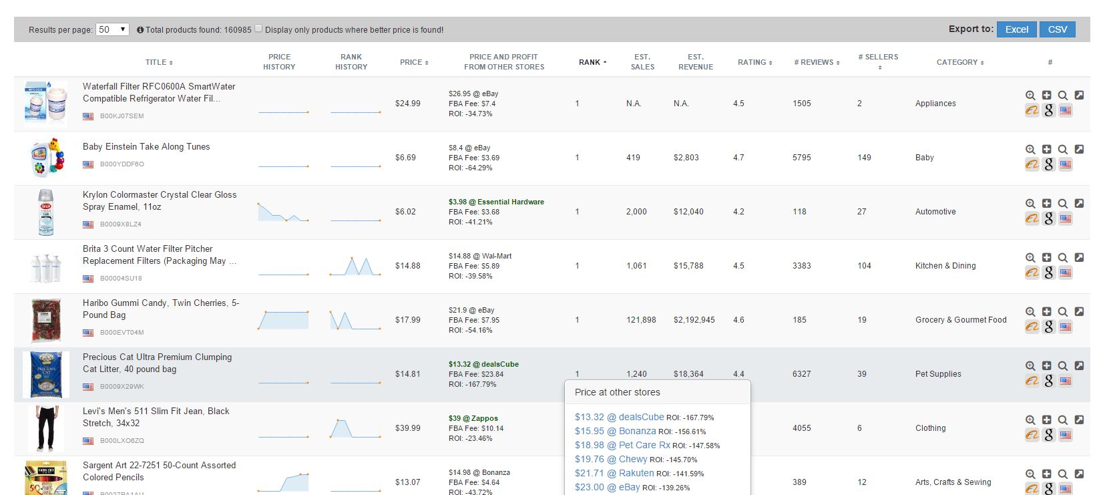This screenshot has height=495, width=1101.
Task: Open Haribo Gummi price history chart
Action: 283,320
